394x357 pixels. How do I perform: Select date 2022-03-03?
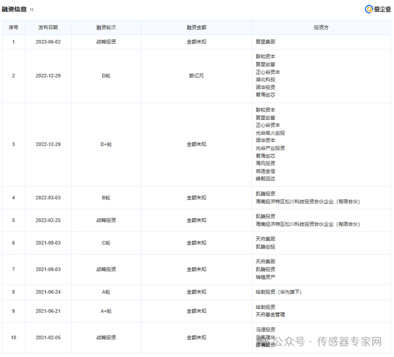point(48,198)
